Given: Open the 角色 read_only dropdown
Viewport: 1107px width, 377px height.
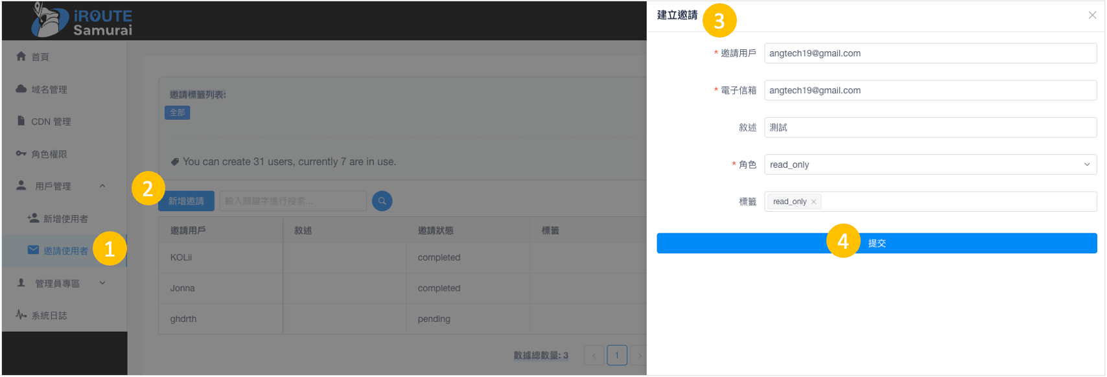Looking at the screenshot, I should tap(930, 165).
